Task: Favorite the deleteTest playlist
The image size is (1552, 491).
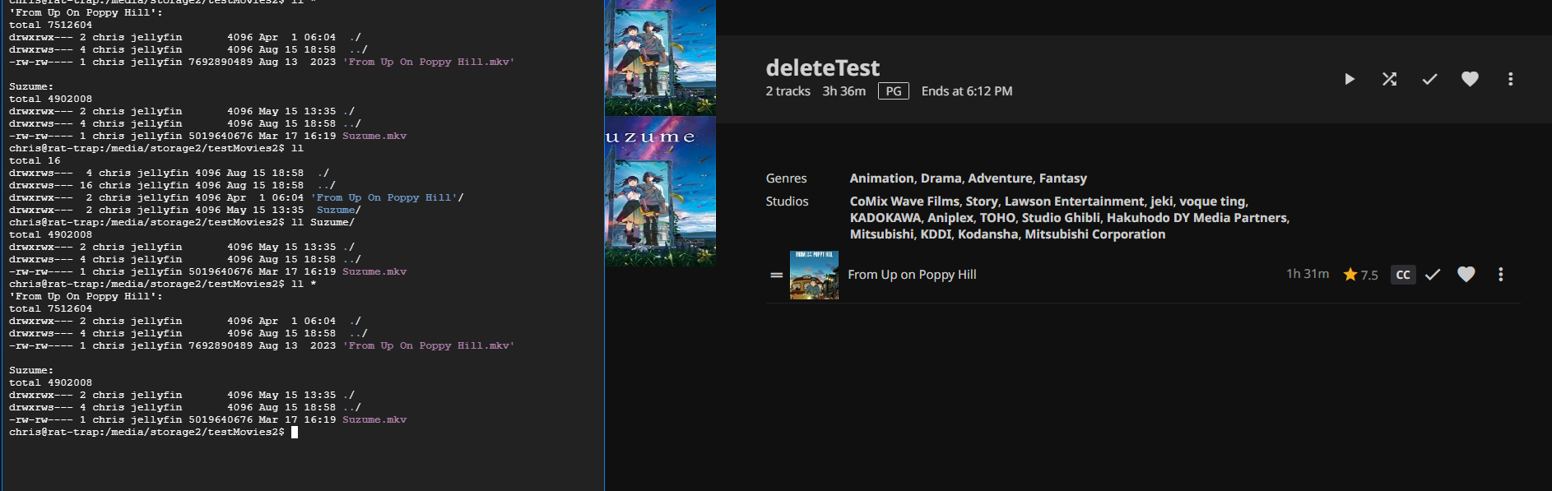Action: [x=1470, y=79]
